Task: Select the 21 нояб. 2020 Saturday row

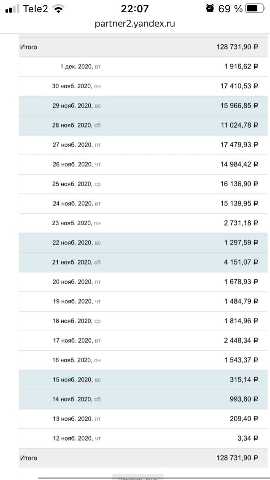Action: (143, 262)
